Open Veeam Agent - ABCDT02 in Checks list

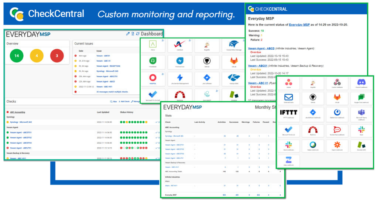(21, 138)
